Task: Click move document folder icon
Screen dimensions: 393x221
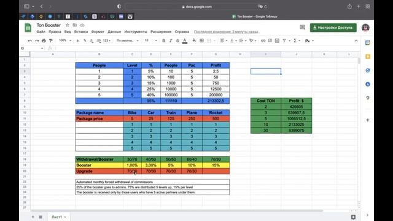Action: pyautogui.click(x=75, y=25)
